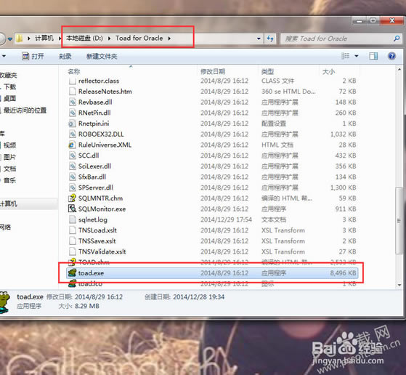Select the TOAD.chm file row
This screenshot has width=406, height=375.
(x=212, y=262)
